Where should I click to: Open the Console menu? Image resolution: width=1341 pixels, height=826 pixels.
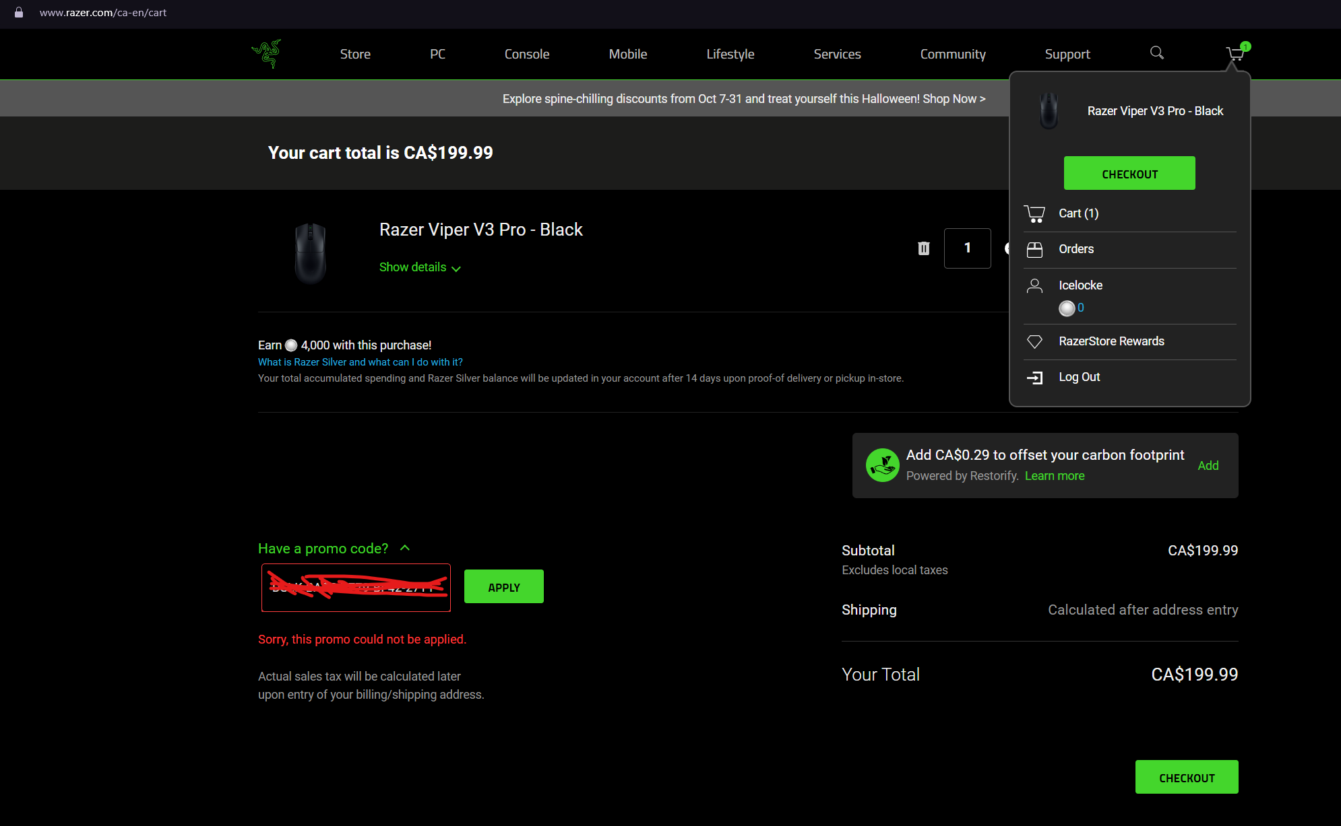527,54
